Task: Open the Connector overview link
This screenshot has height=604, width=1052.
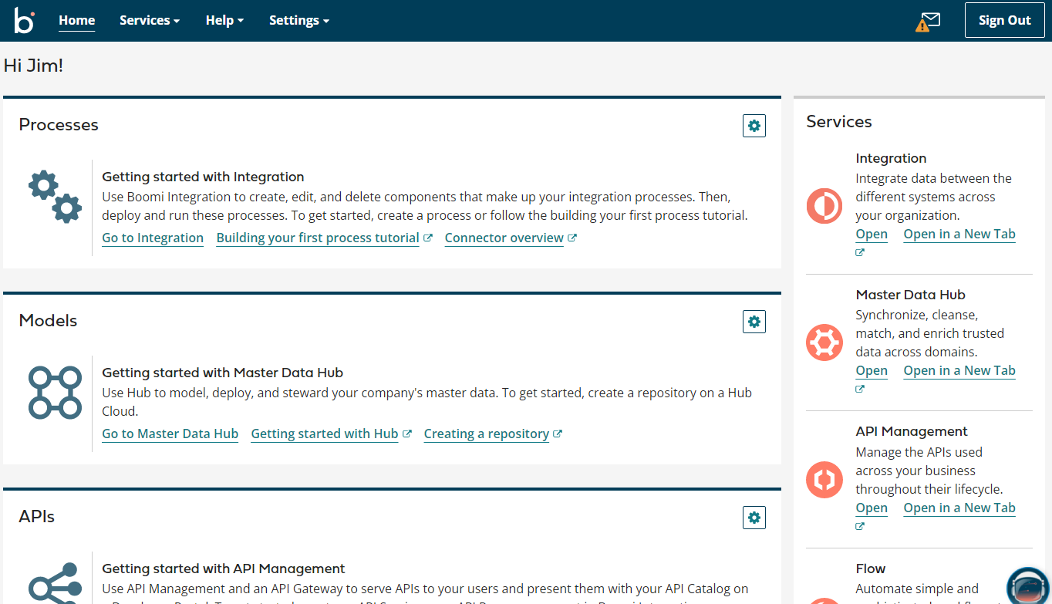Action: pos(504,238)
